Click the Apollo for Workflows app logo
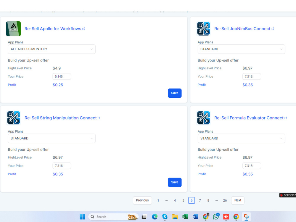296x222 pixels. click(x=13, y=29)
